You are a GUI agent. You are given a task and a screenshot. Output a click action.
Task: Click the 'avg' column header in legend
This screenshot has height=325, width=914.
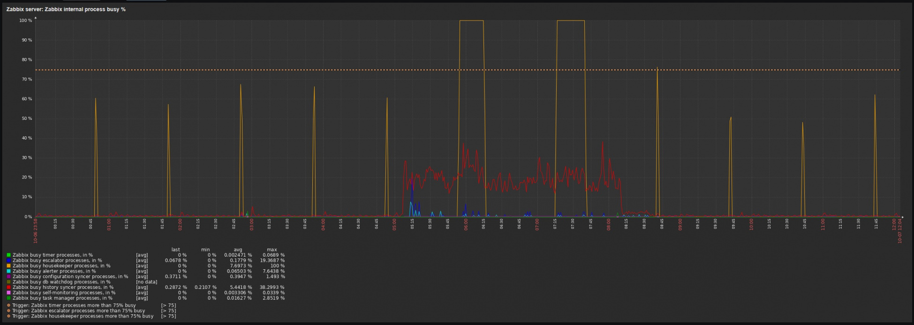[238, 250]
